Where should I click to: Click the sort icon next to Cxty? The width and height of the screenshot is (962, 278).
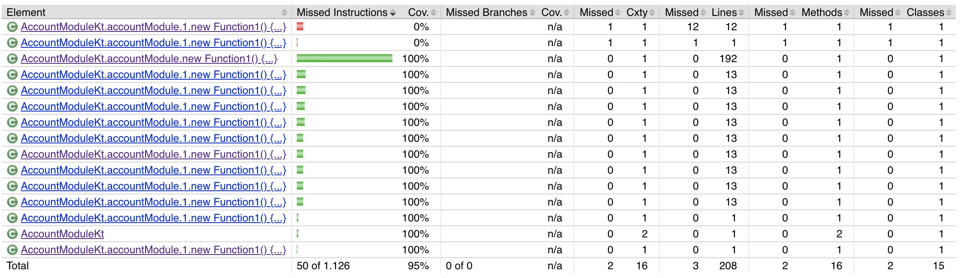652,13
